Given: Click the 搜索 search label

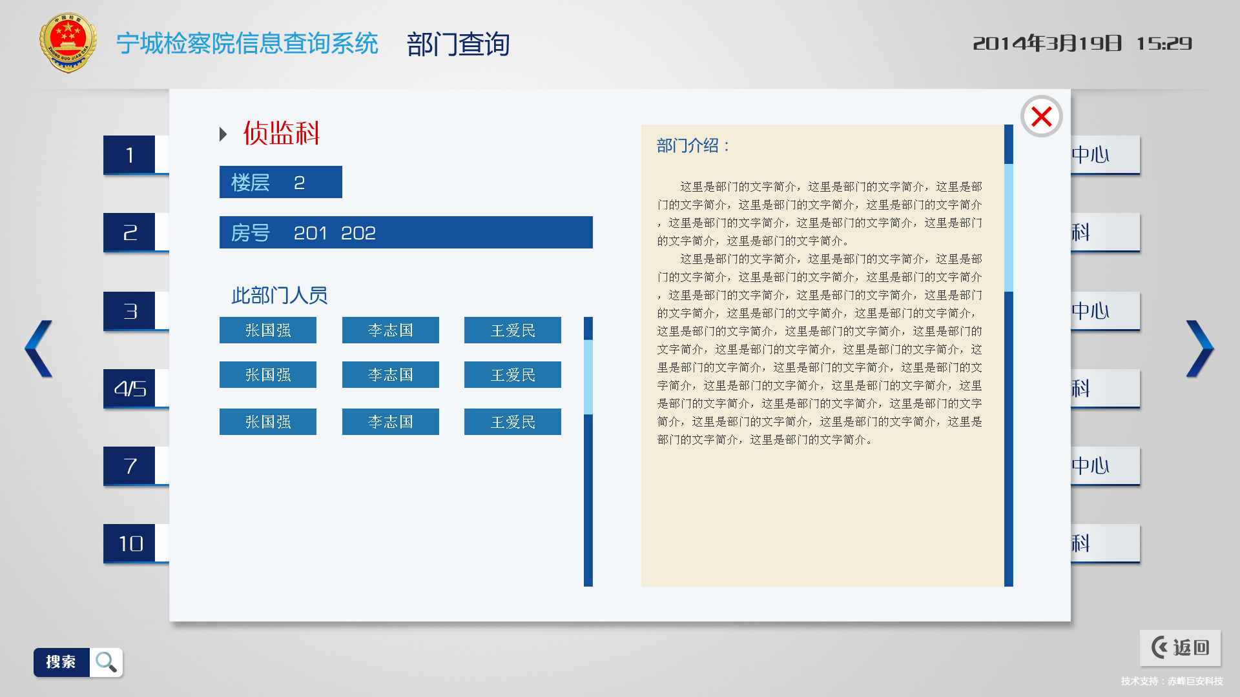Looking at the screenshot, I should tap(61, 662).
